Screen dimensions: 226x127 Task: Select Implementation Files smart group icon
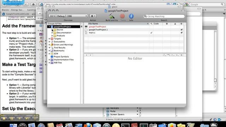pos(52,60)
